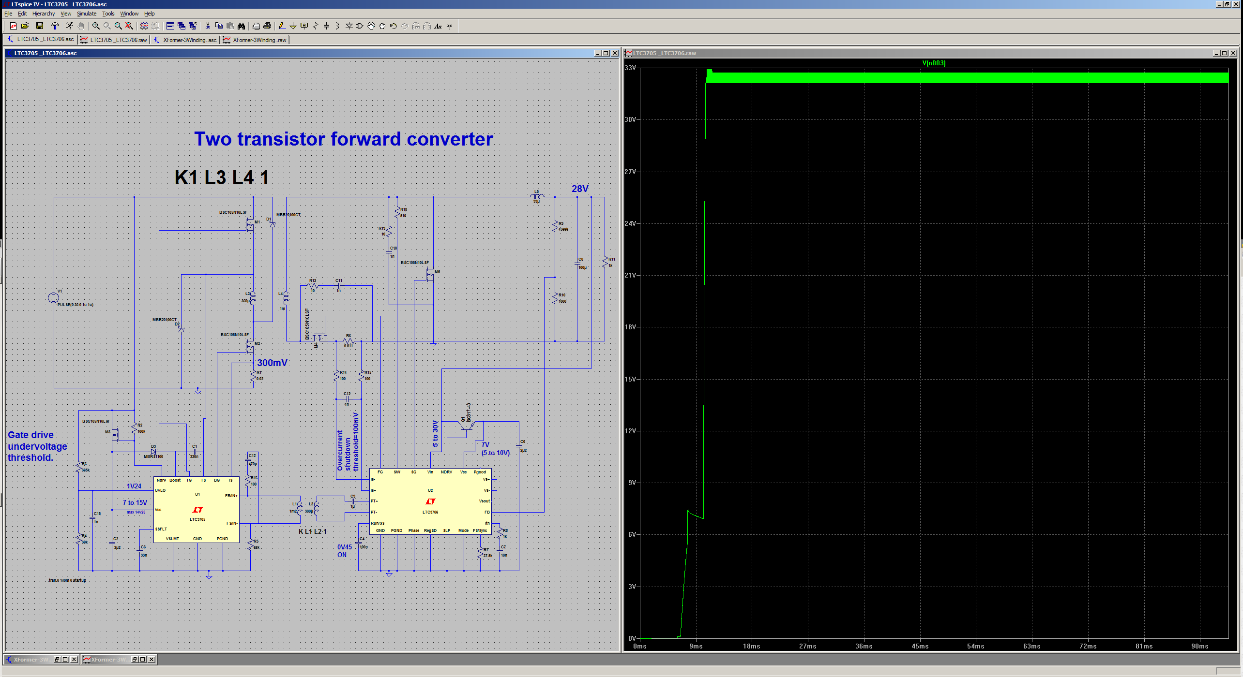Switch to the LTC3705 _LTC3706.raw tab
Image resolution: width=1243 pixels, height=677 pixels.
[x=114, y=40]
